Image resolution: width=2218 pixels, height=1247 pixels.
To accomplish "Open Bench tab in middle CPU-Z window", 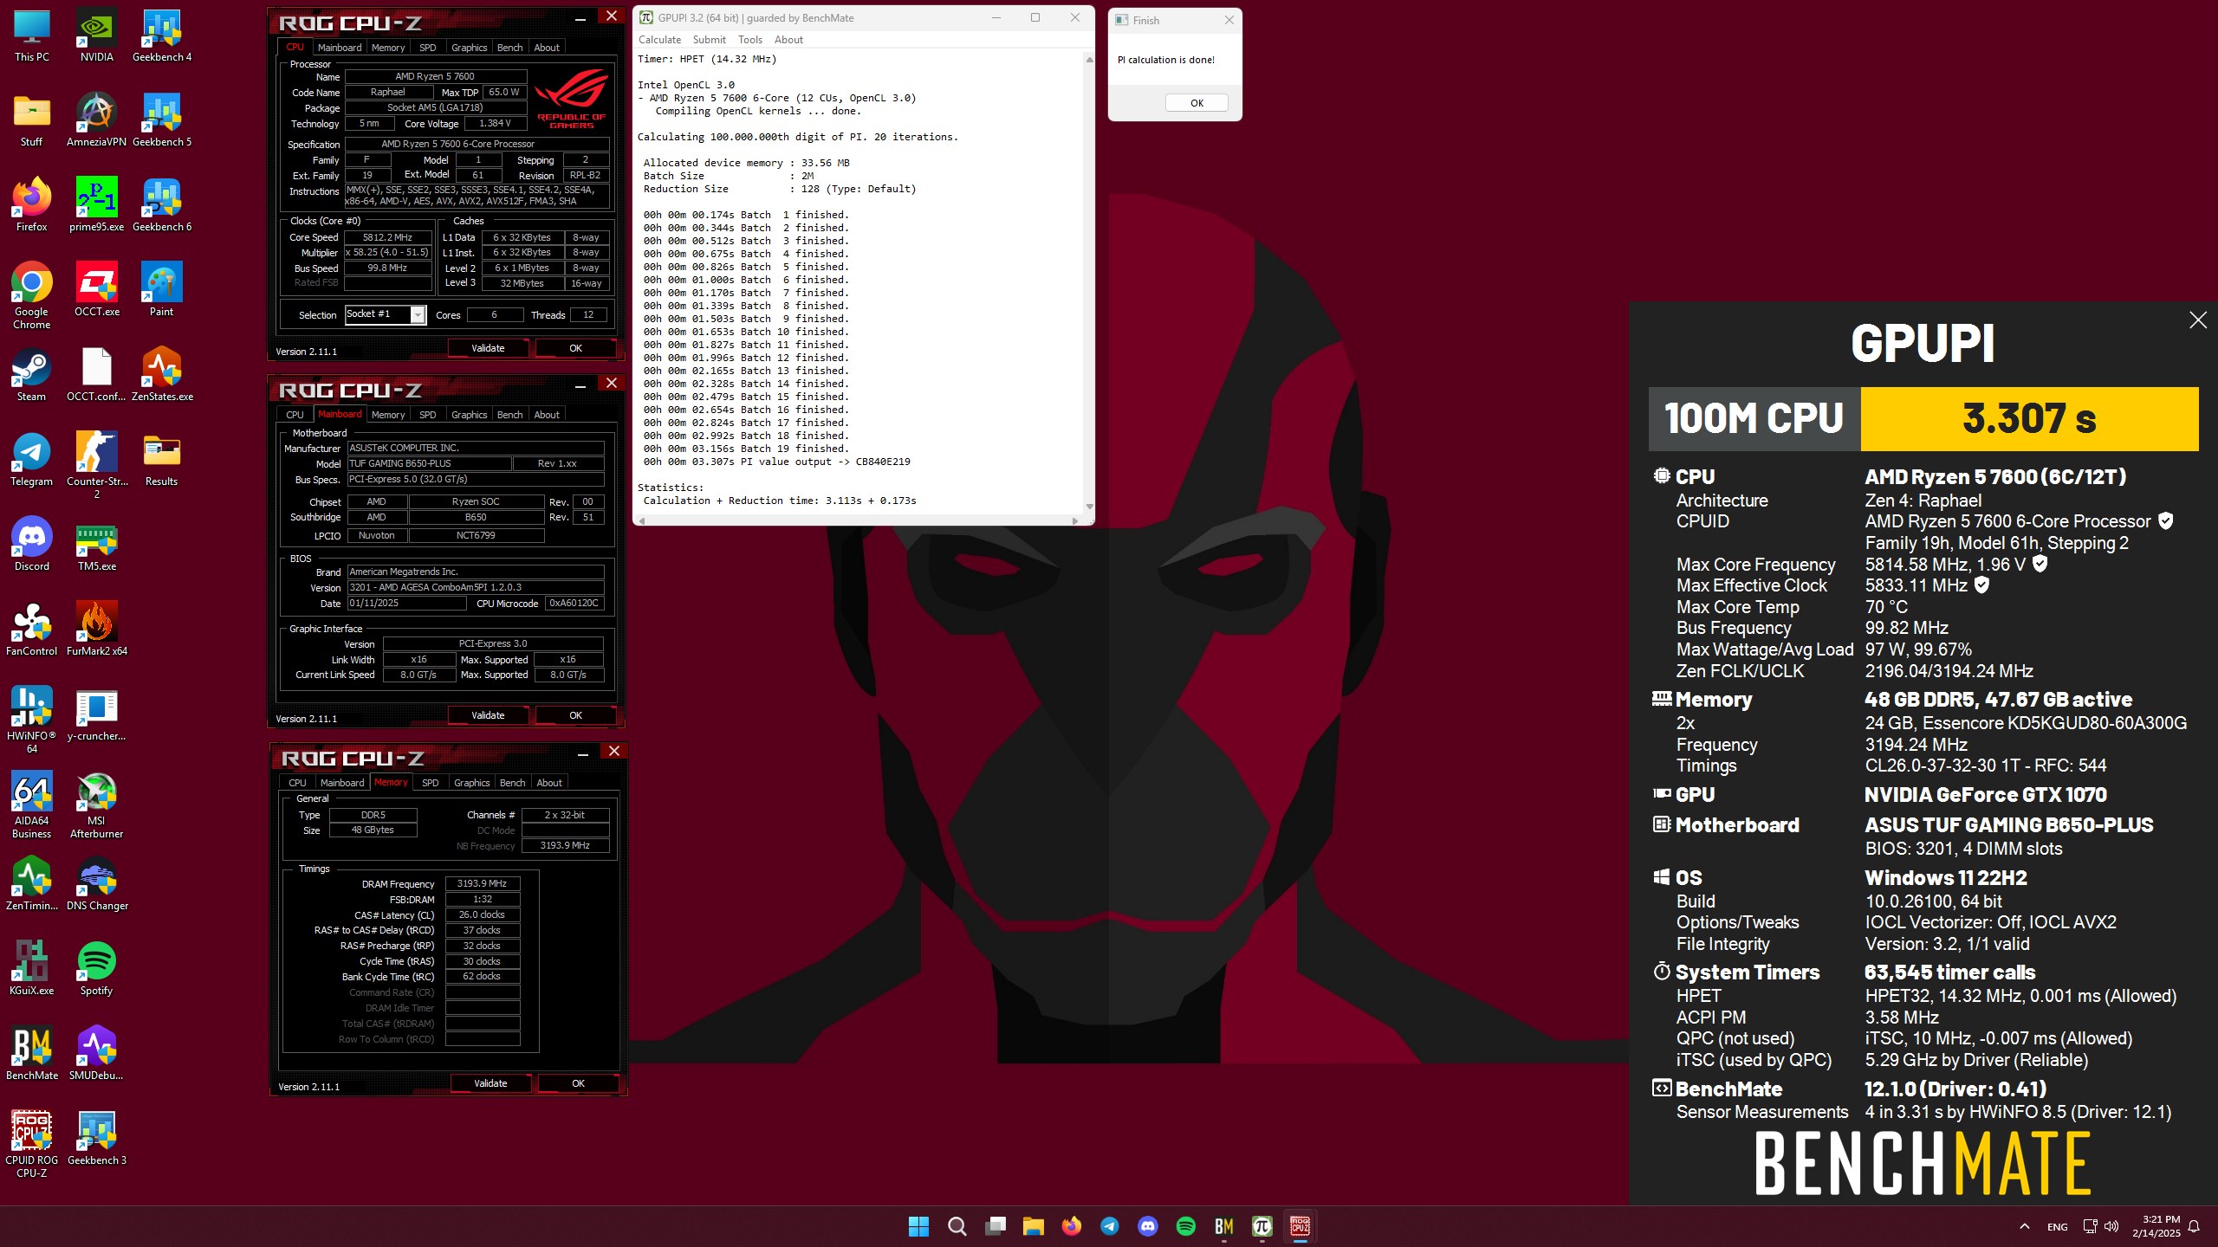I will [x=509, y=415].
